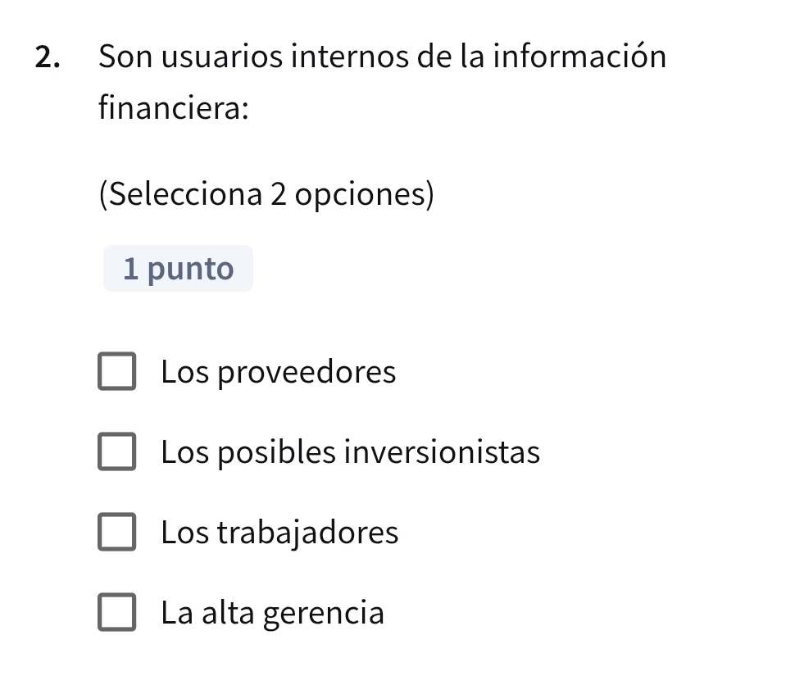Click the label text 'Los proveedores'

pyautogui.click(x=279, y=371)
